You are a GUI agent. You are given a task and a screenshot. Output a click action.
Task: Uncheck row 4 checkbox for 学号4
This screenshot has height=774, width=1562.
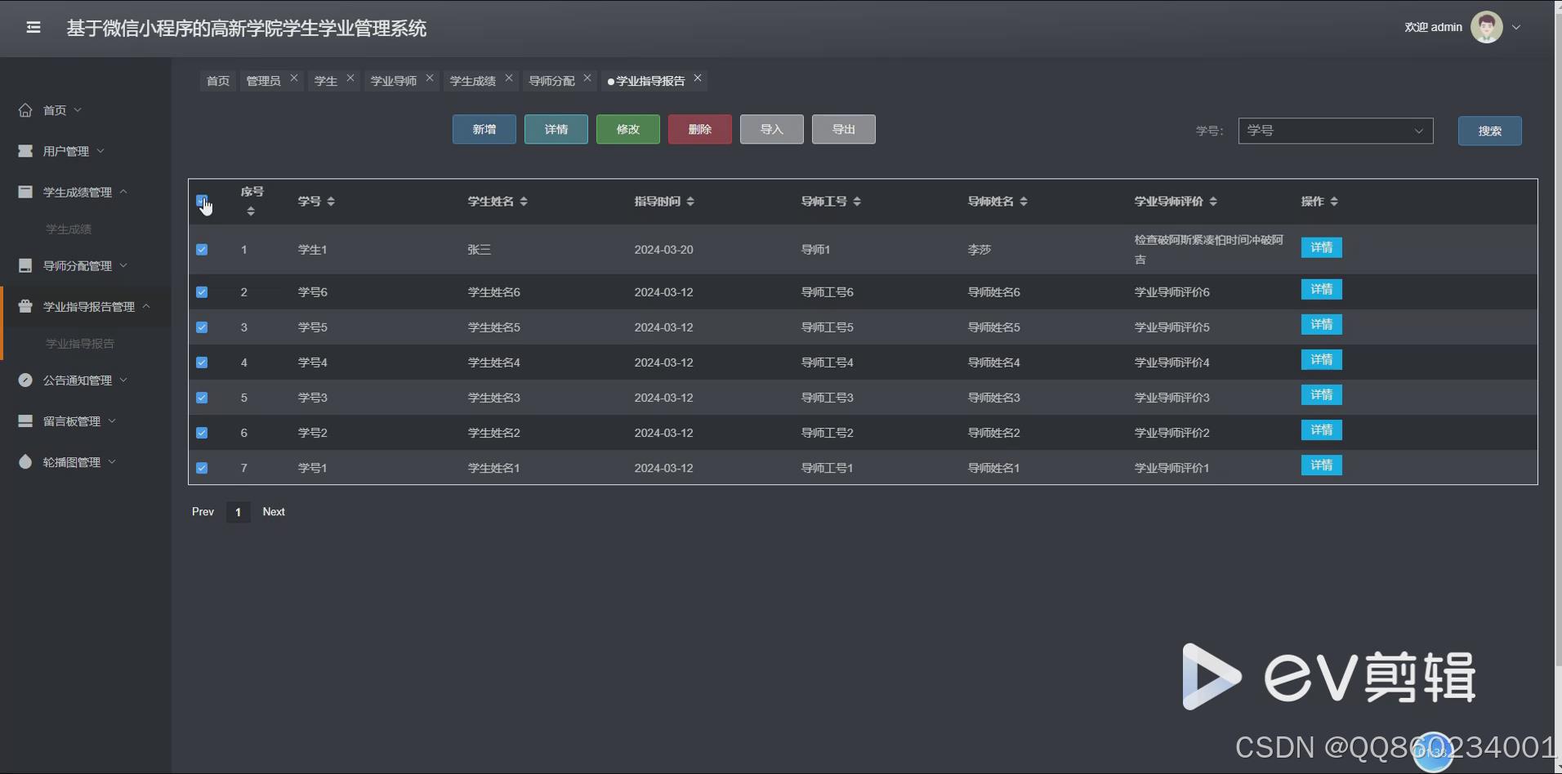[x=202, y=363]
